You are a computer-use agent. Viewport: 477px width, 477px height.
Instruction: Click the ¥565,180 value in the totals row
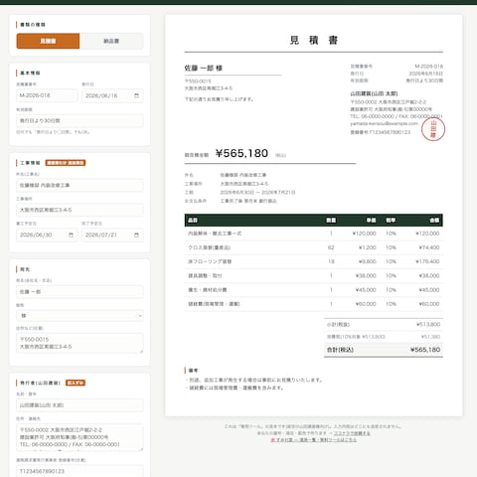pyautogui.click(x=425, y=350)
